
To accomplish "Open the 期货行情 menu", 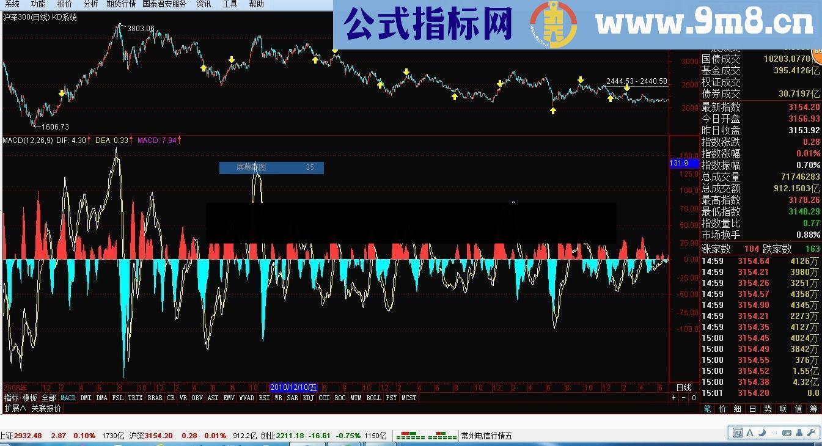I will tap(121, 4).
